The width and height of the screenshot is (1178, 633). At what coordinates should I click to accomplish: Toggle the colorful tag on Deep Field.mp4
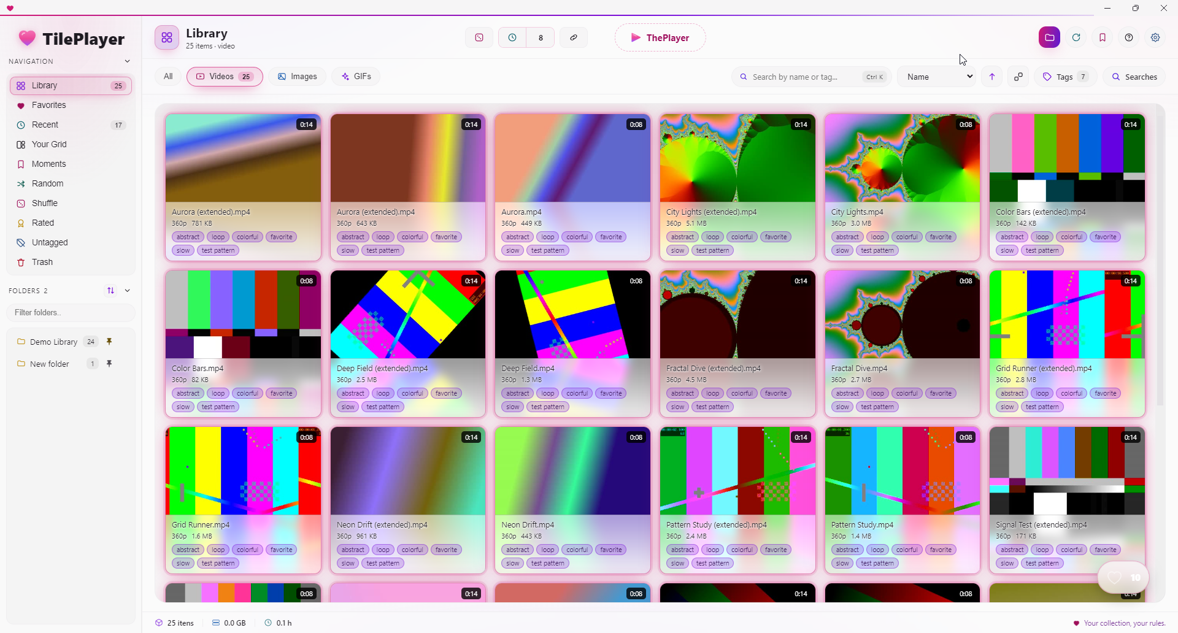pyautogui.click(x=577, y=393)
